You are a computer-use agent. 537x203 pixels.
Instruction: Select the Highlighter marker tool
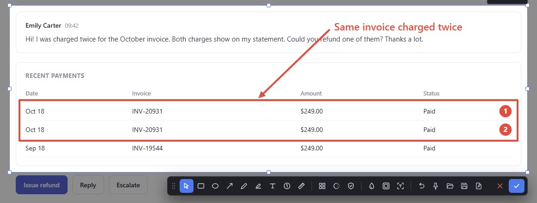pos(258,186)
